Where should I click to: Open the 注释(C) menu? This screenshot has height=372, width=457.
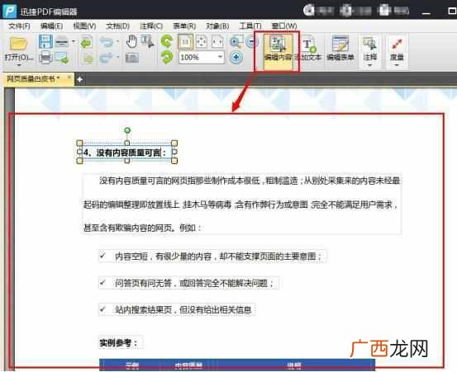click(151, 26)
